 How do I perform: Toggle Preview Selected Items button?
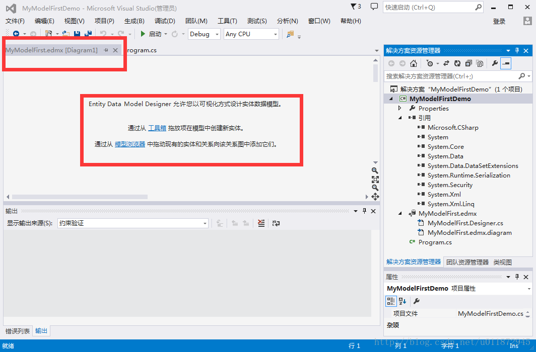506,63
